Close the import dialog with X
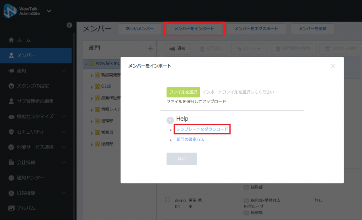This screenshot has width=362, height=220. (x=333, y=66)
